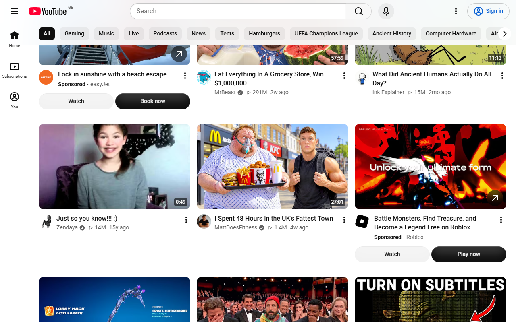Click the easyJet advertiser logo
The width and height of the screenshot is (516, 322).
(46, 77)
